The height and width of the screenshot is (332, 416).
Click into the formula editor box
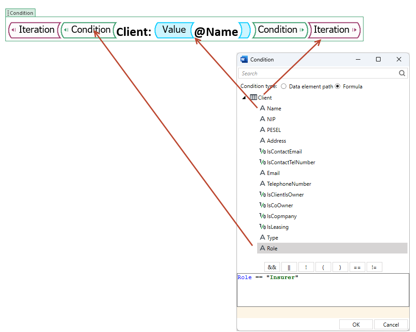[323, 290]
